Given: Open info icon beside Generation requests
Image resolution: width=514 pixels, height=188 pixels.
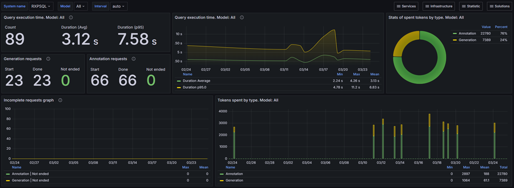Looking at the screenshot, I should click(48, 59).
